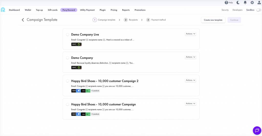The width and height of the screenshot is (262, 136).
Task: Click the Help question mark icon
Action: (226, 3)
